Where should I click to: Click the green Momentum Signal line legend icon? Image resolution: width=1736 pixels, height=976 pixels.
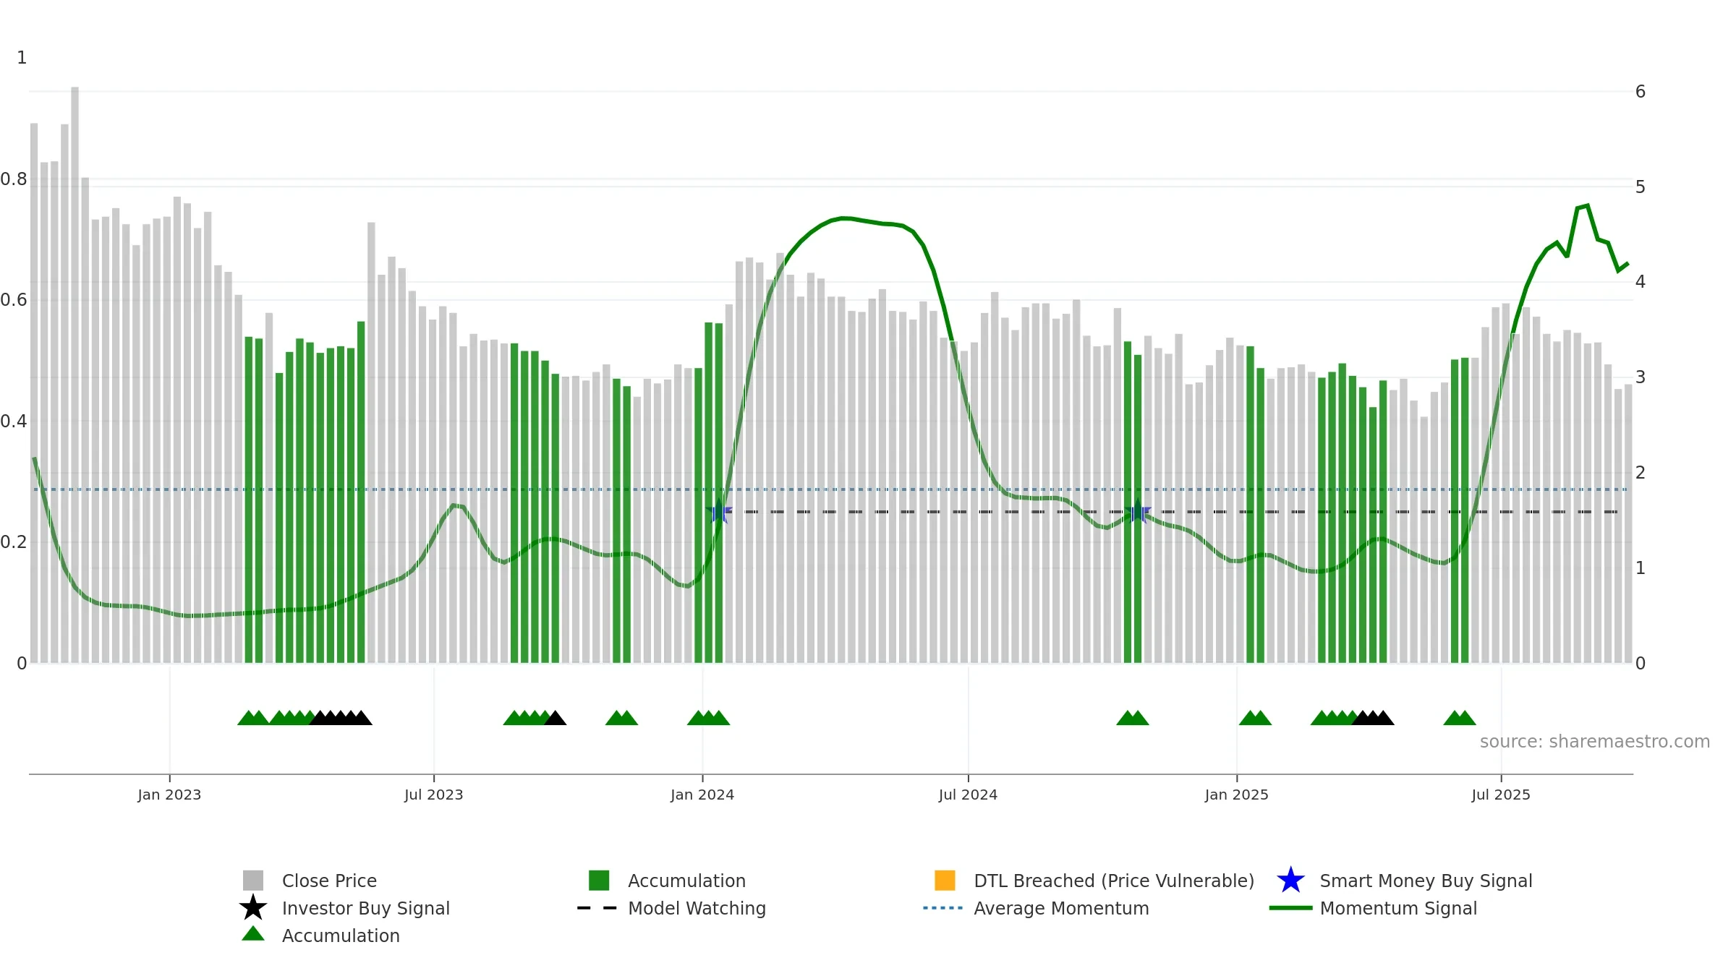coord(1290,908)
